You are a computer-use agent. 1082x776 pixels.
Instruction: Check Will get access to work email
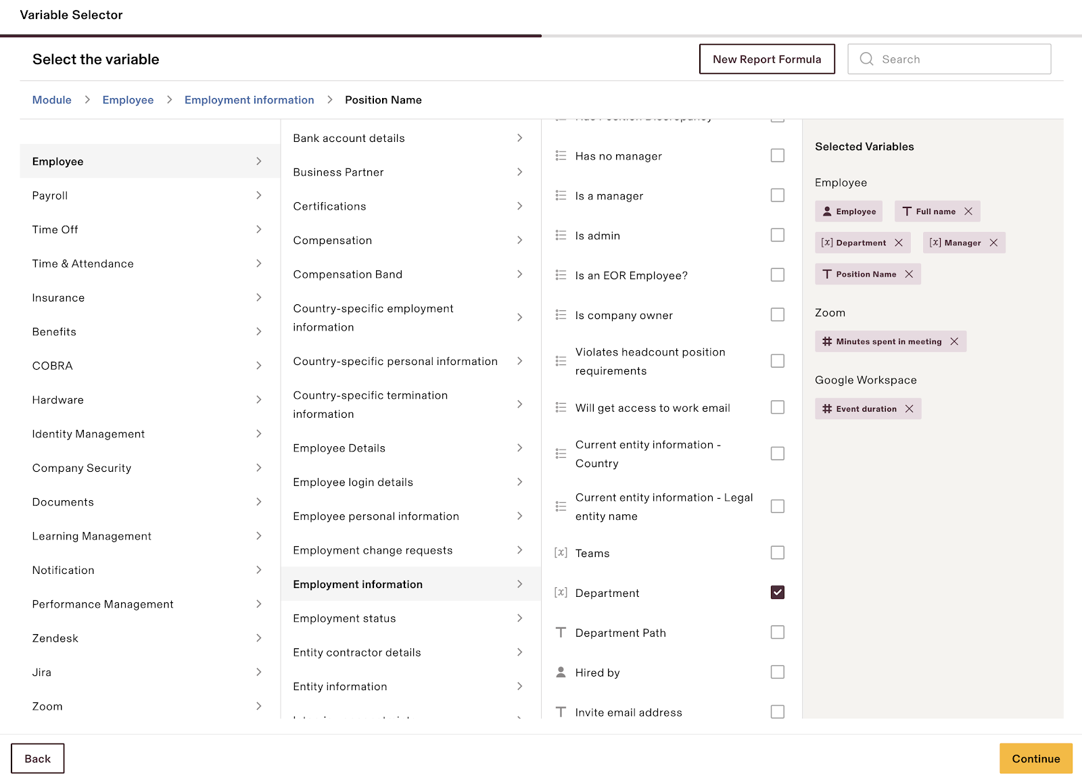[778, 408]
